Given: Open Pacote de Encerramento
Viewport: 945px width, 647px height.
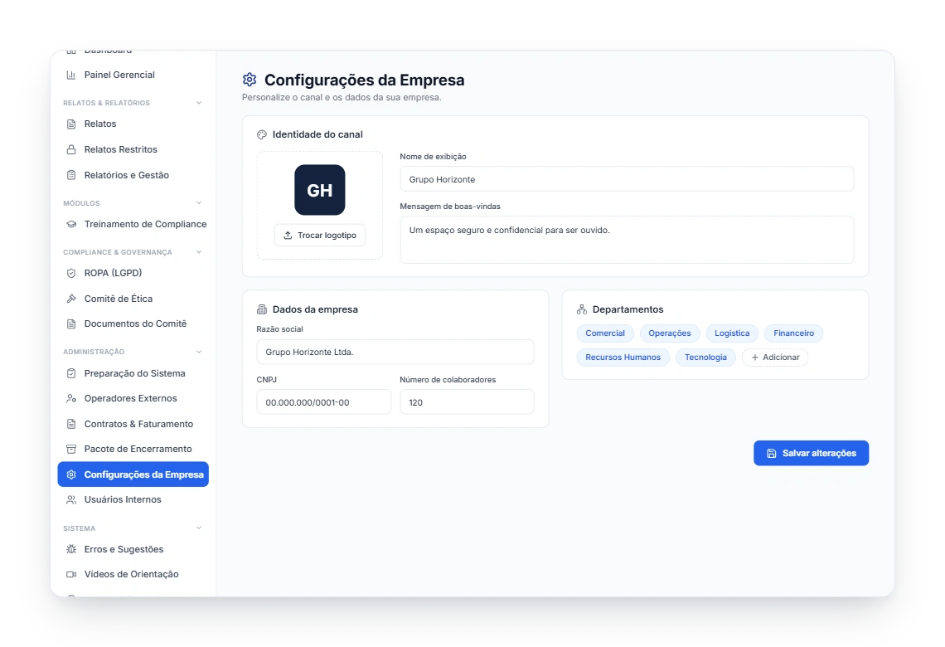Looking at the screenshot, I should pos(133,450).
